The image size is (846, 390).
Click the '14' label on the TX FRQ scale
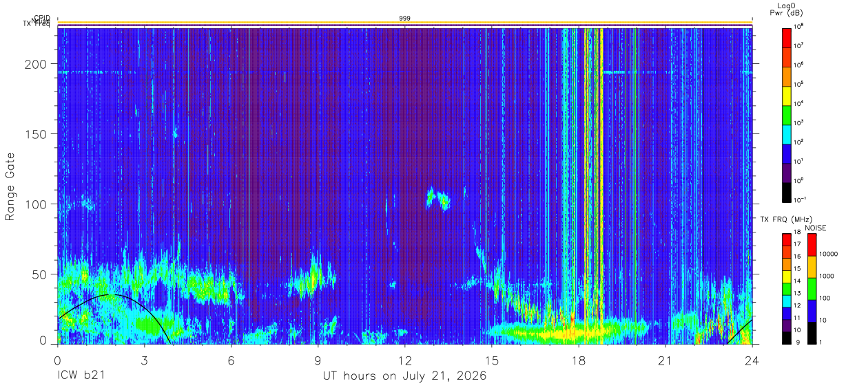click(797, 281)
